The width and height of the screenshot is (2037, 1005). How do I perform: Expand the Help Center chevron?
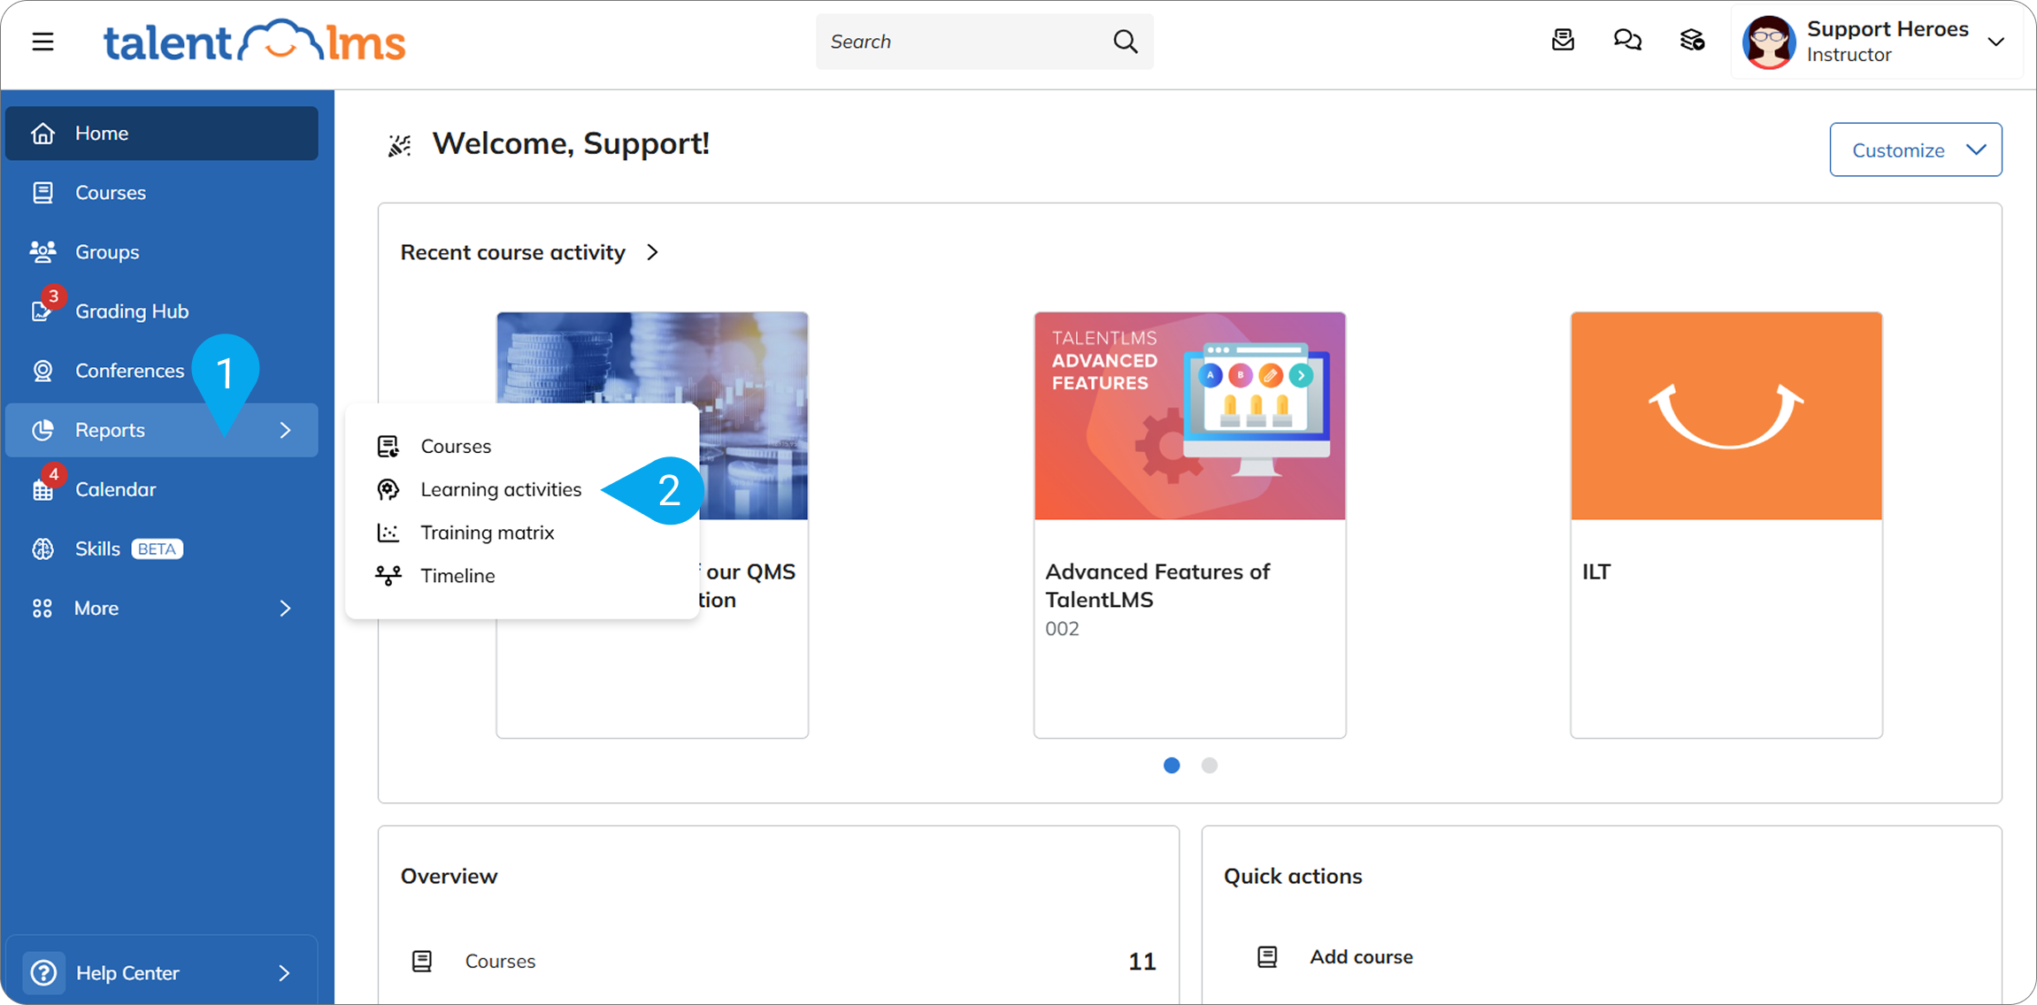(284, 973)
